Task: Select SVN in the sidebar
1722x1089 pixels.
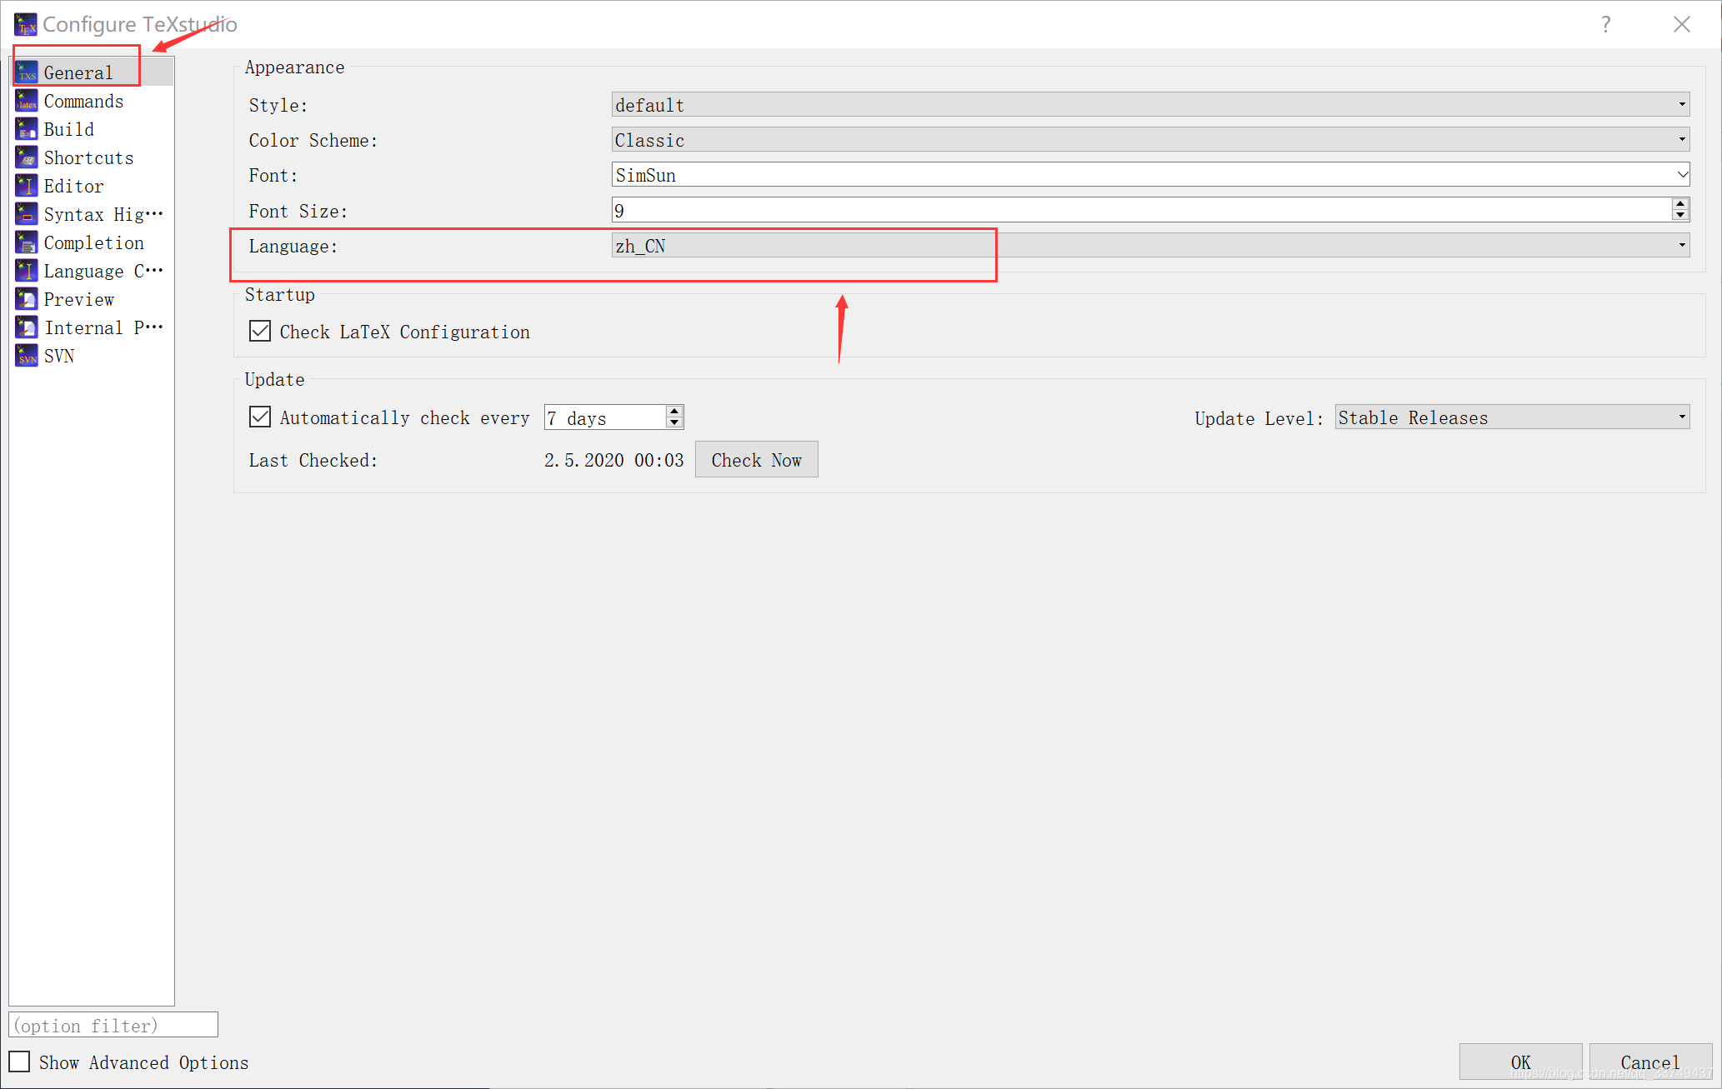Action: 92,357
